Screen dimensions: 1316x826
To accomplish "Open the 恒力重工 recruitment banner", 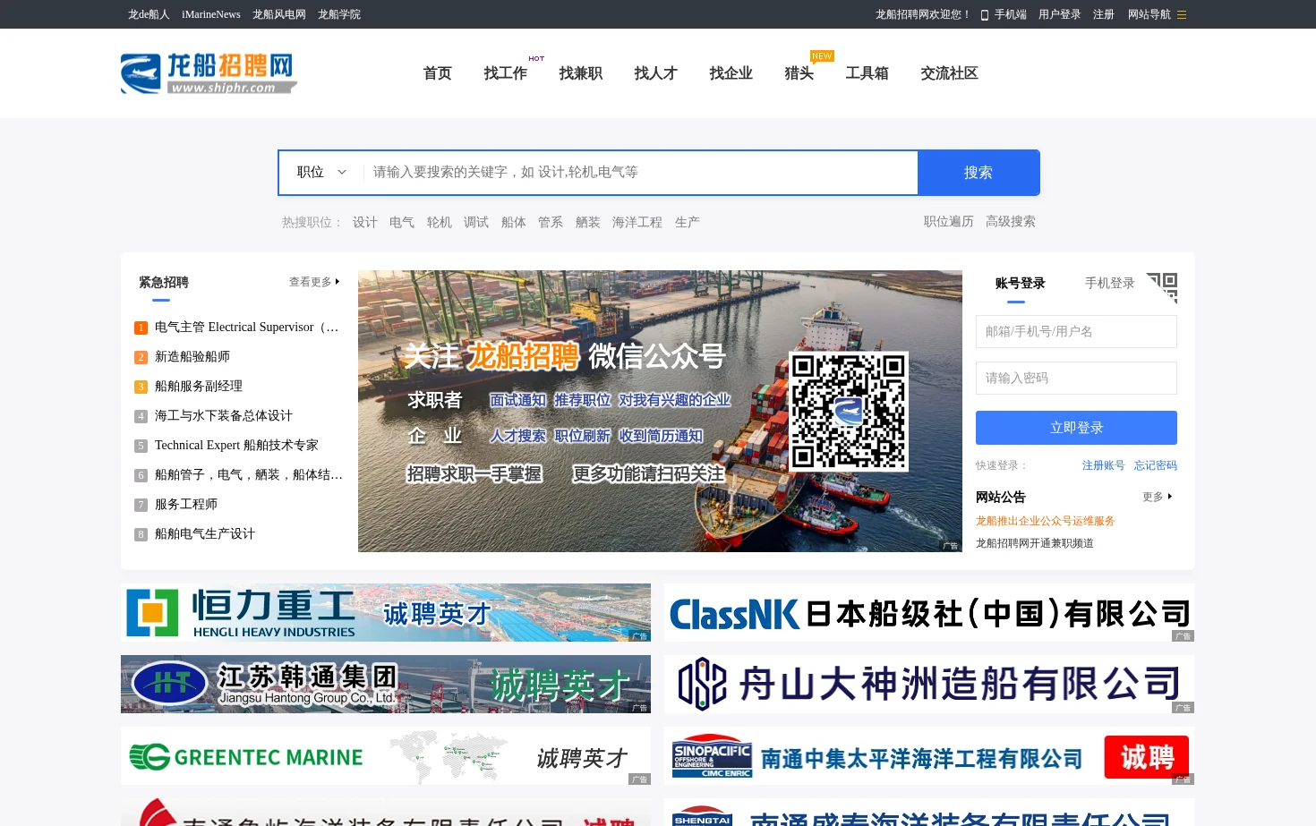I will (386, 613).
